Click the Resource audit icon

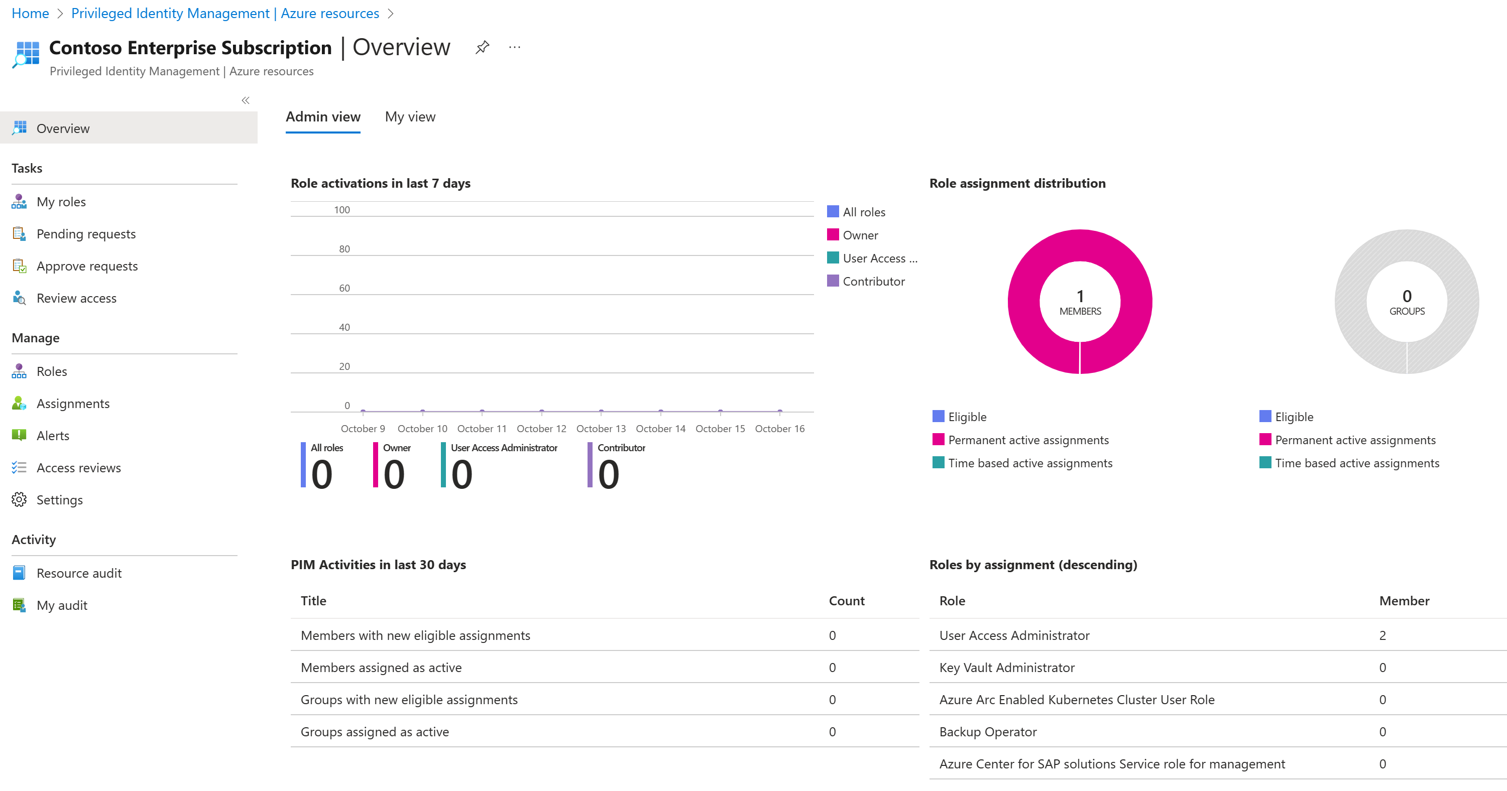click(19, 573)
